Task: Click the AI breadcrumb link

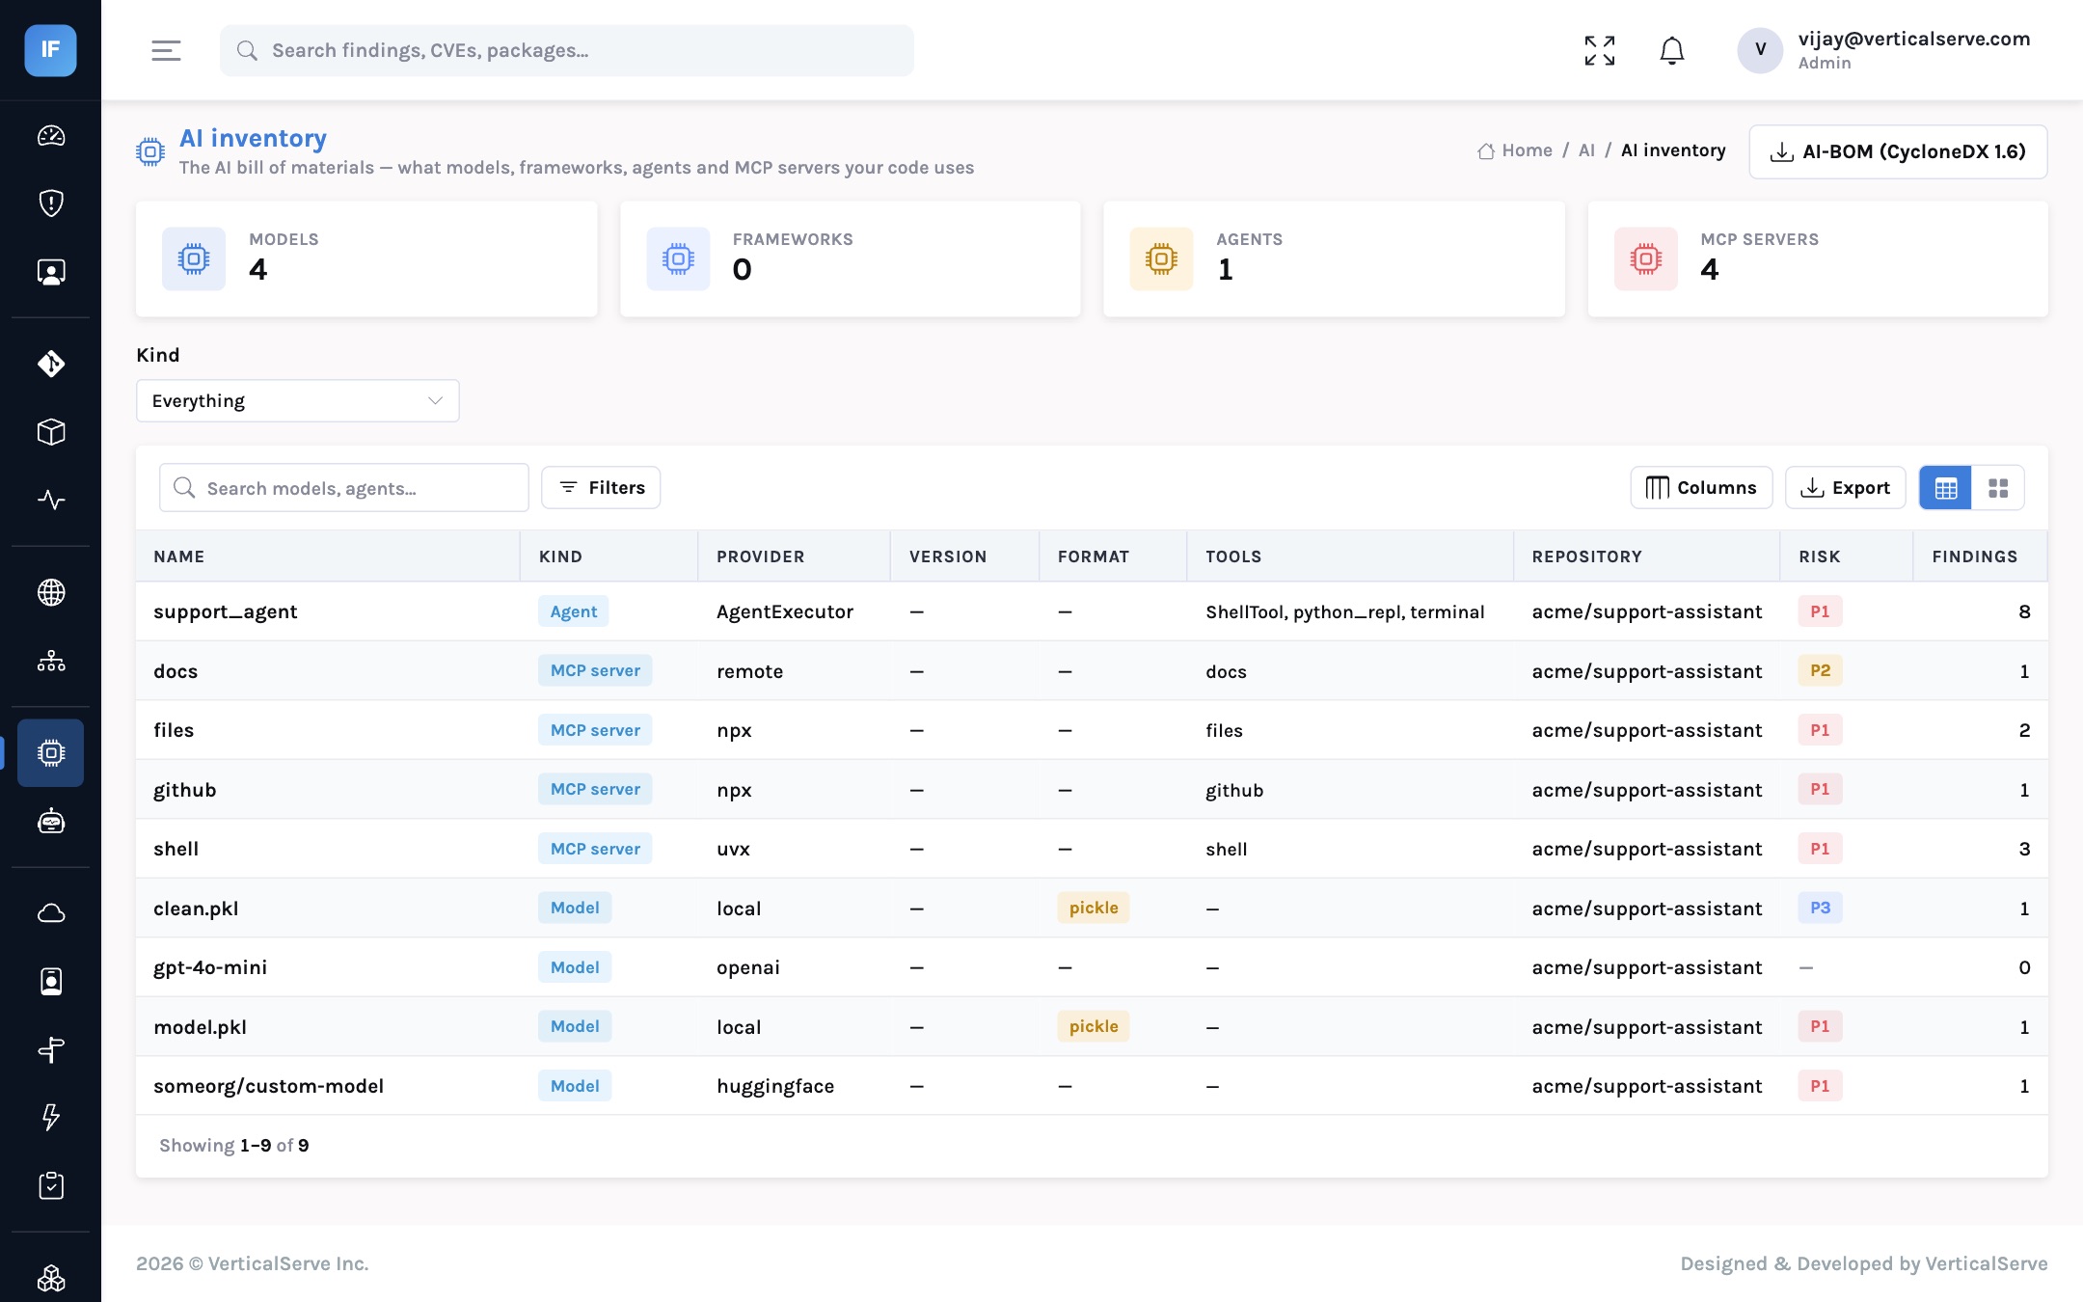Action: (1586, 150)
